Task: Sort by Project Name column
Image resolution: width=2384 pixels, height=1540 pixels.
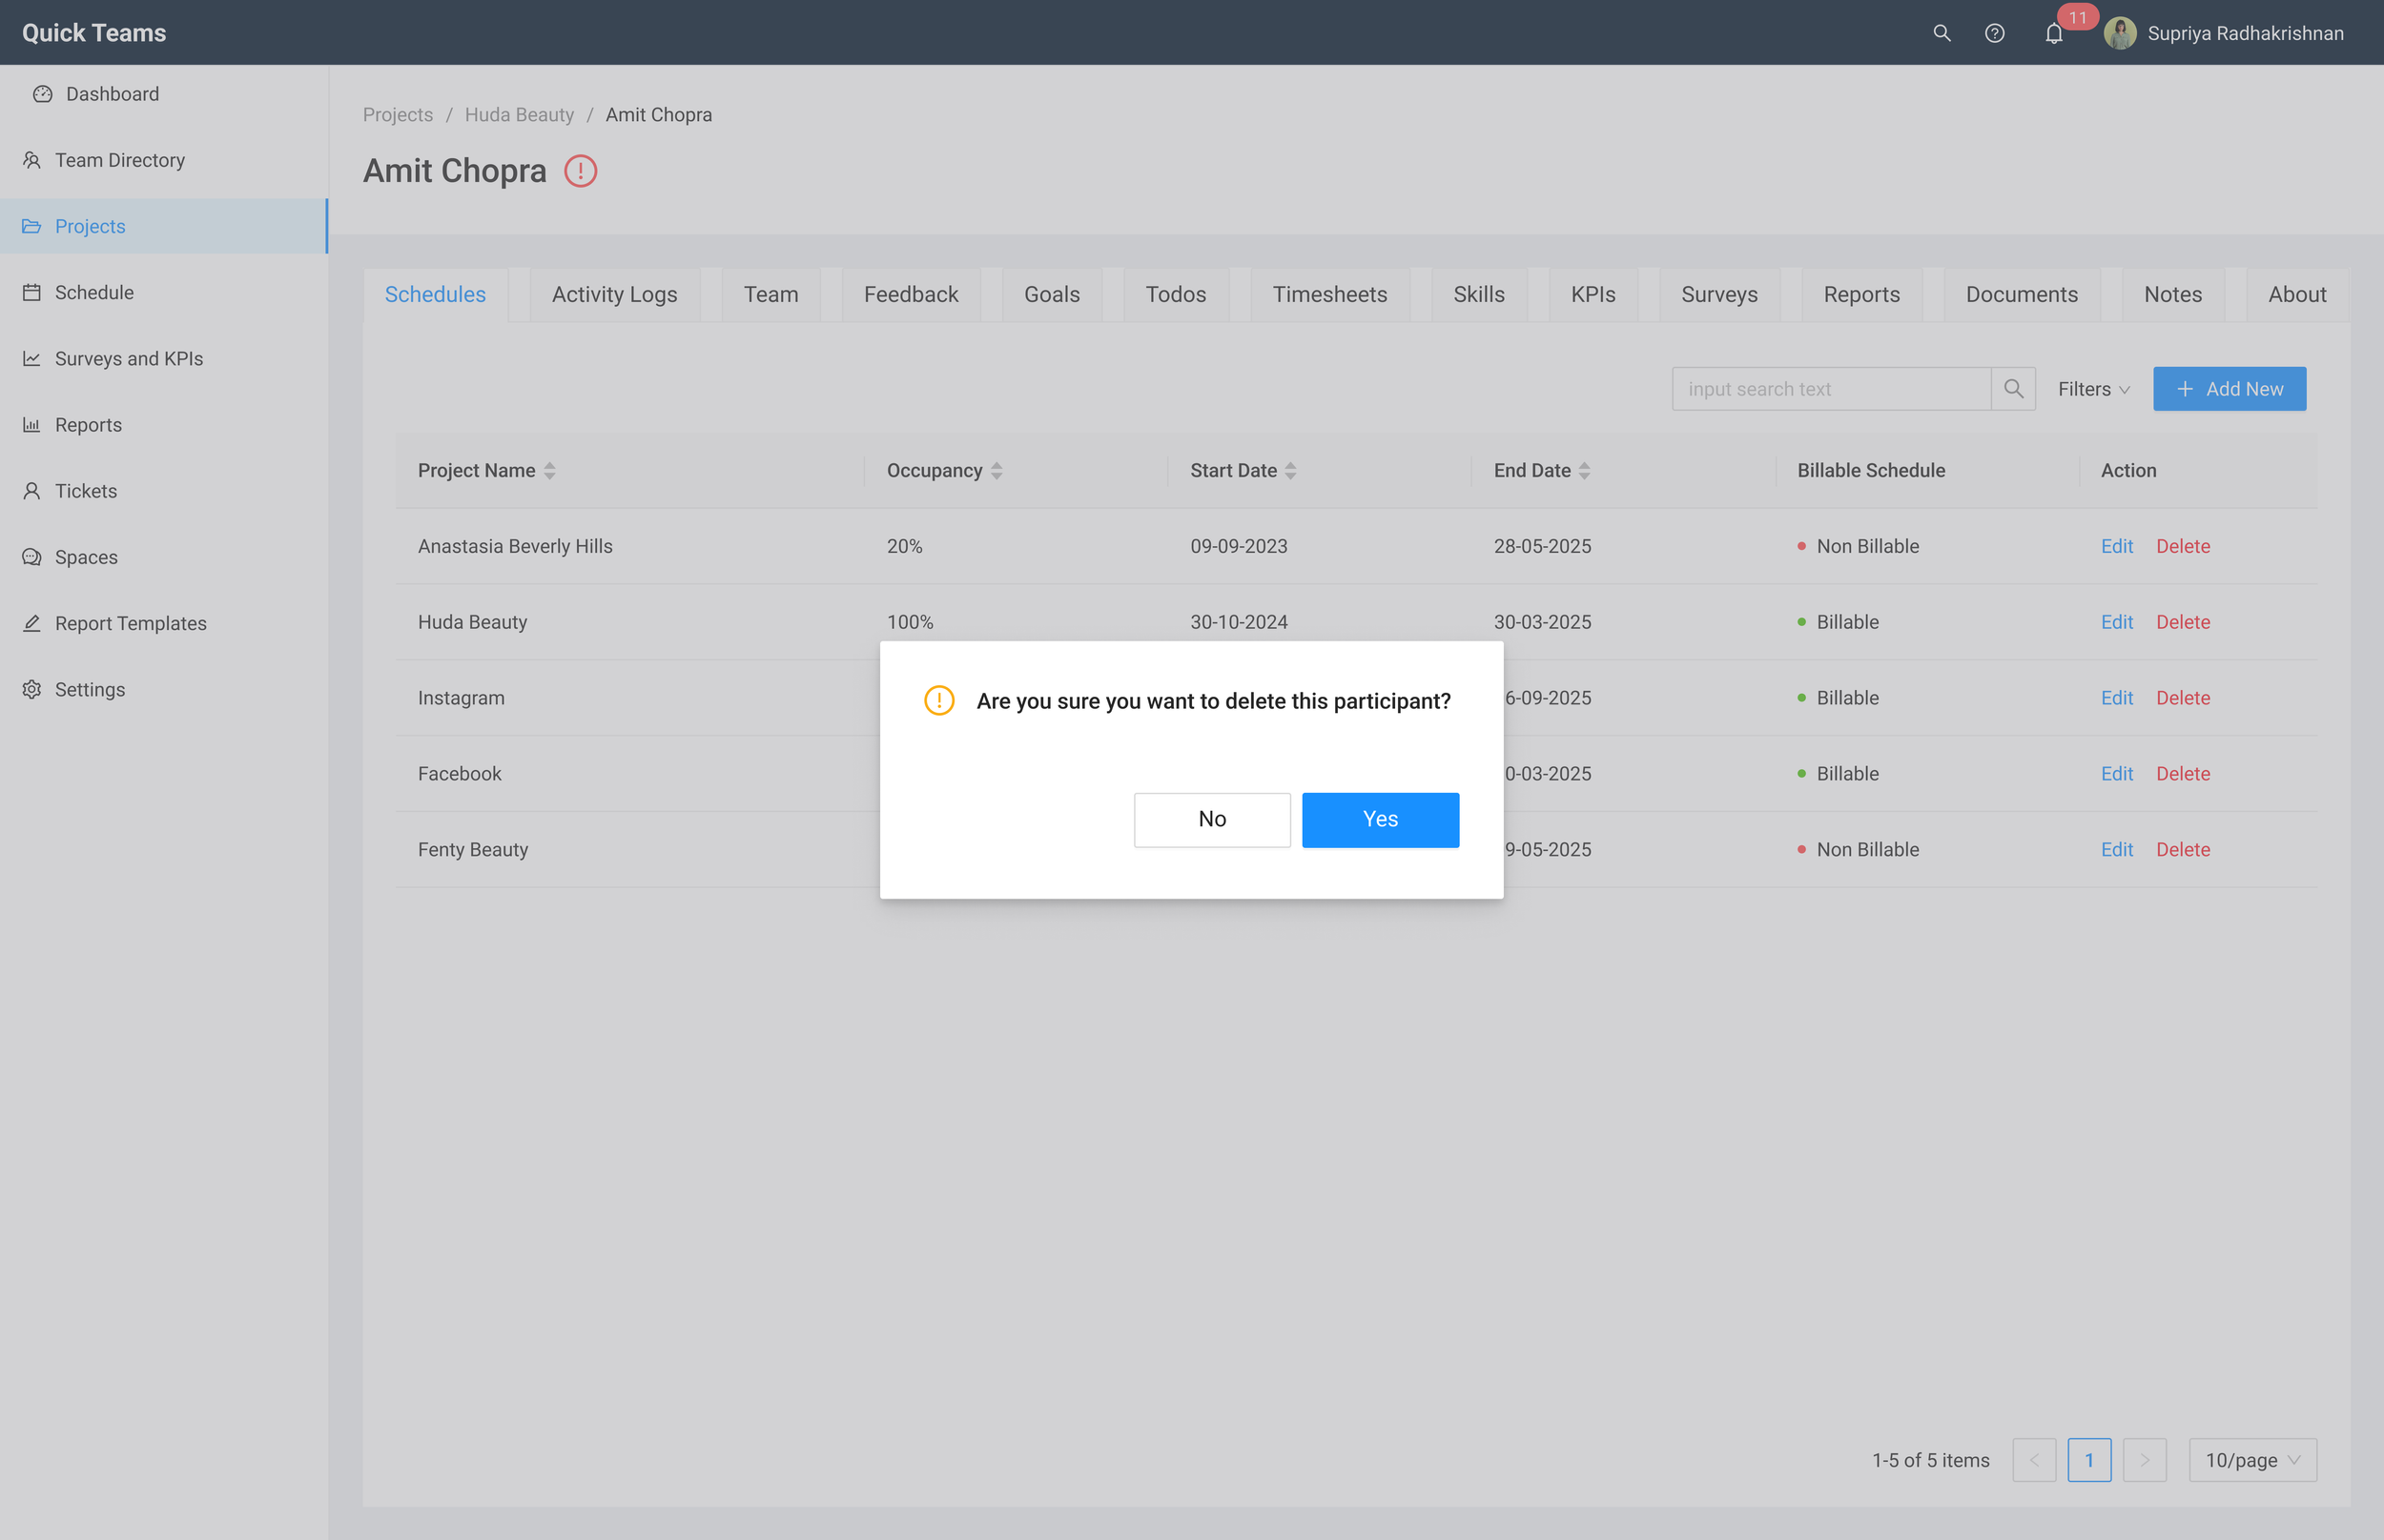Action: [x=549, y=471]
